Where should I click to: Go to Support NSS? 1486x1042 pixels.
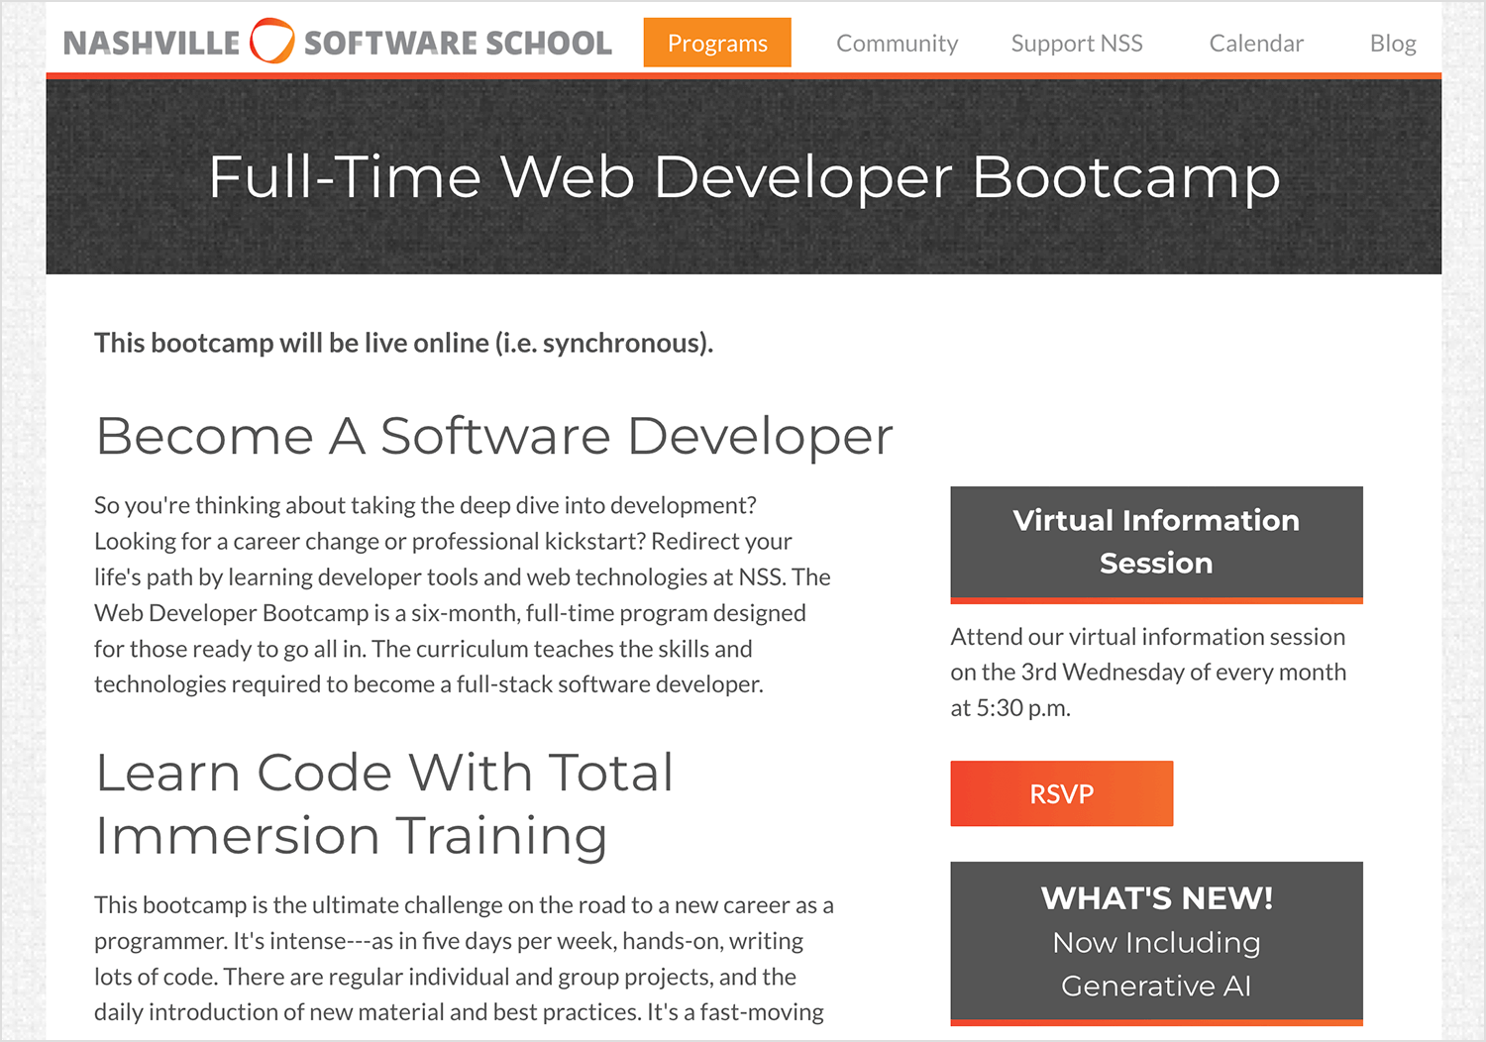1077,44
